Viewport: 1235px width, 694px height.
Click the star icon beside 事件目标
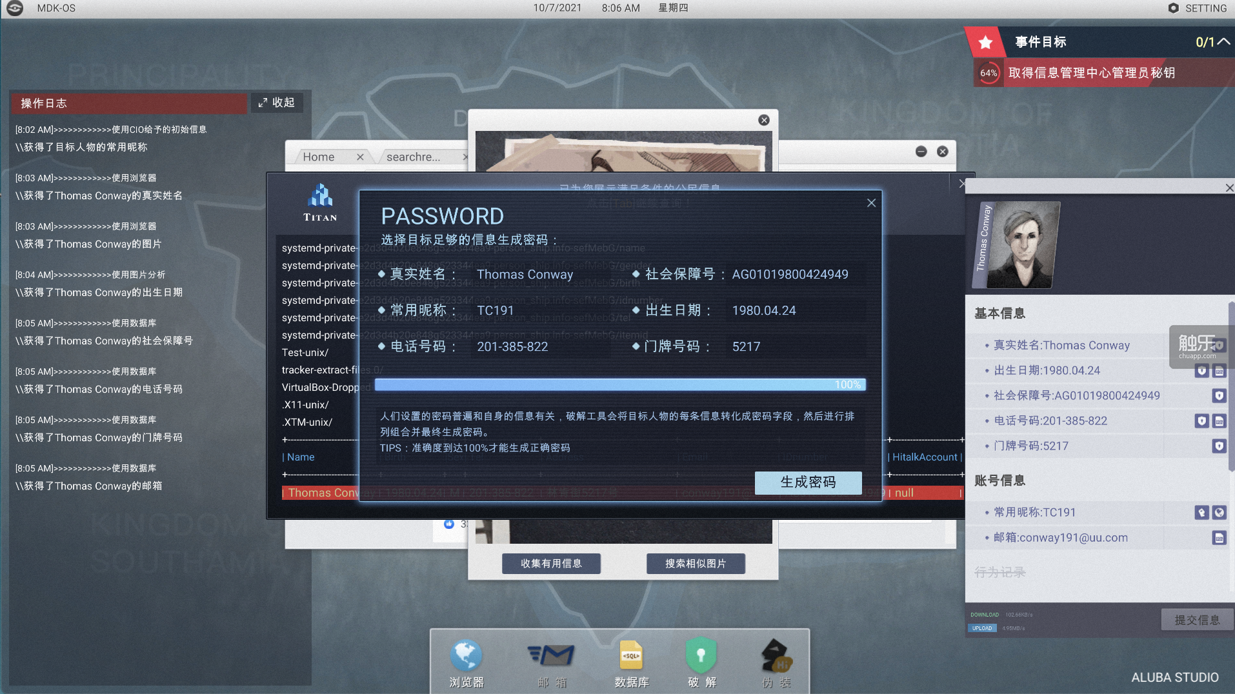[x=985, y=43]
